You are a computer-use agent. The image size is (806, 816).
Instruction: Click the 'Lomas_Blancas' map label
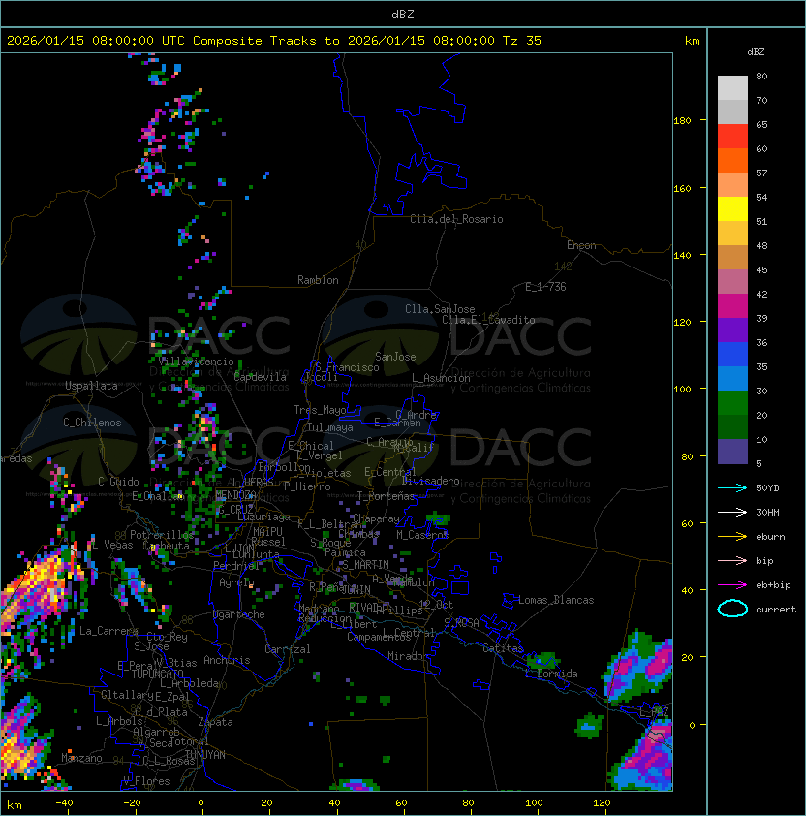point(556,600)
